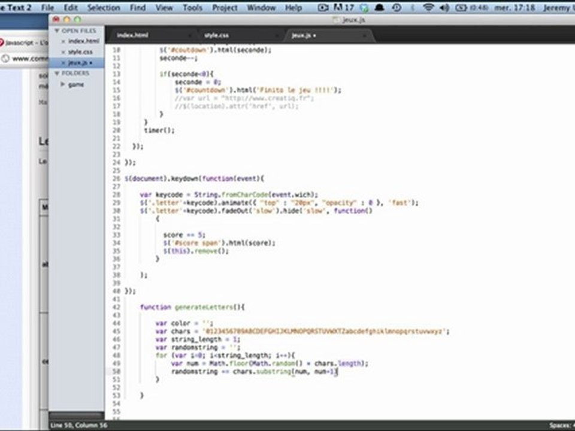Viewport: 575px width, 431px height.
Task: Click the var chars string on line 45
Action: click(x=302, y=331)
